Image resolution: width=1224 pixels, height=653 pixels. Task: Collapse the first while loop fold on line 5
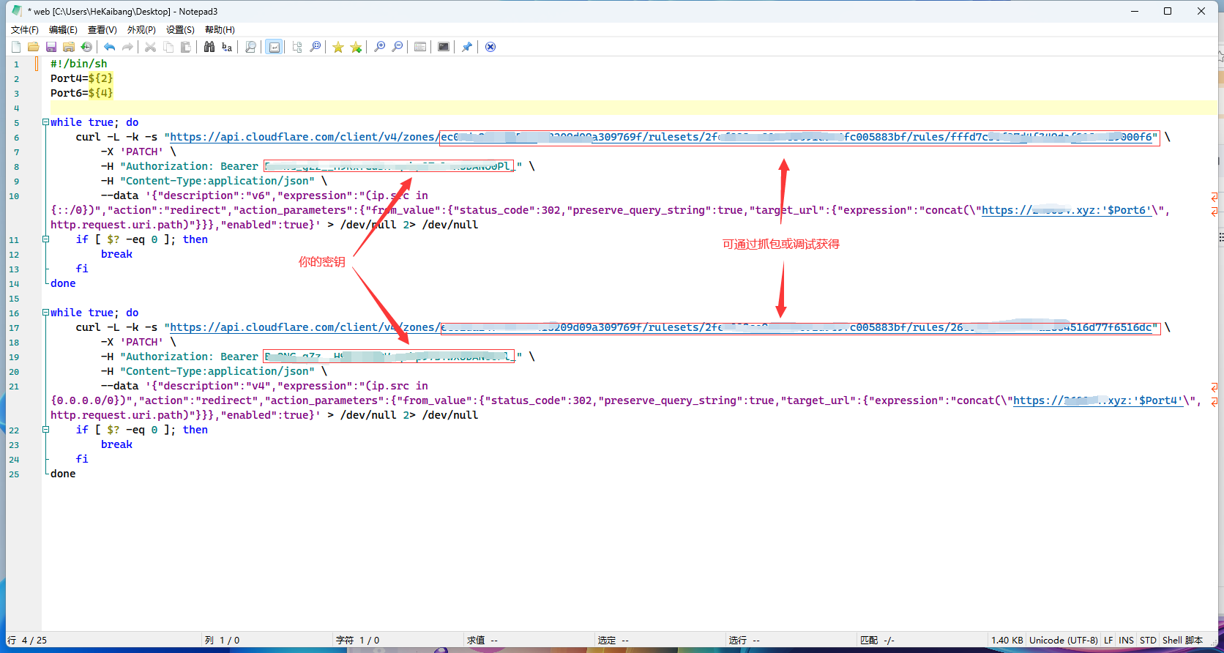45,122
